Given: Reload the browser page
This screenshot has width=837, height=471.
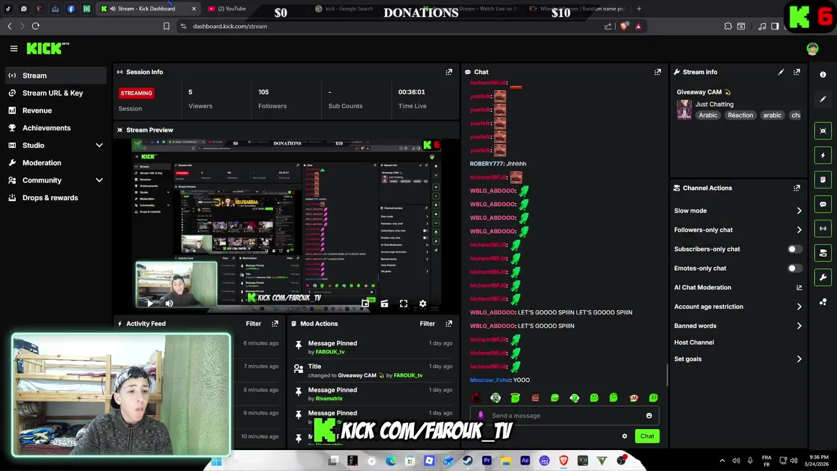Looking at the screenshot, I should click(x=35, y=26).
